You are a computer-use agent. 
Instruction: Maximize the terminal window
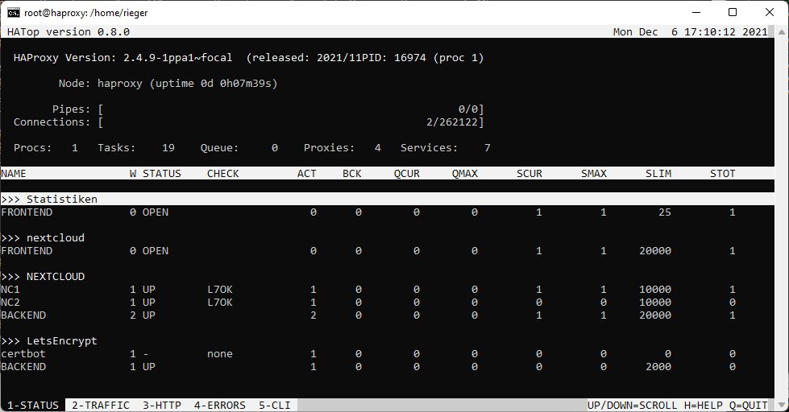733,13
